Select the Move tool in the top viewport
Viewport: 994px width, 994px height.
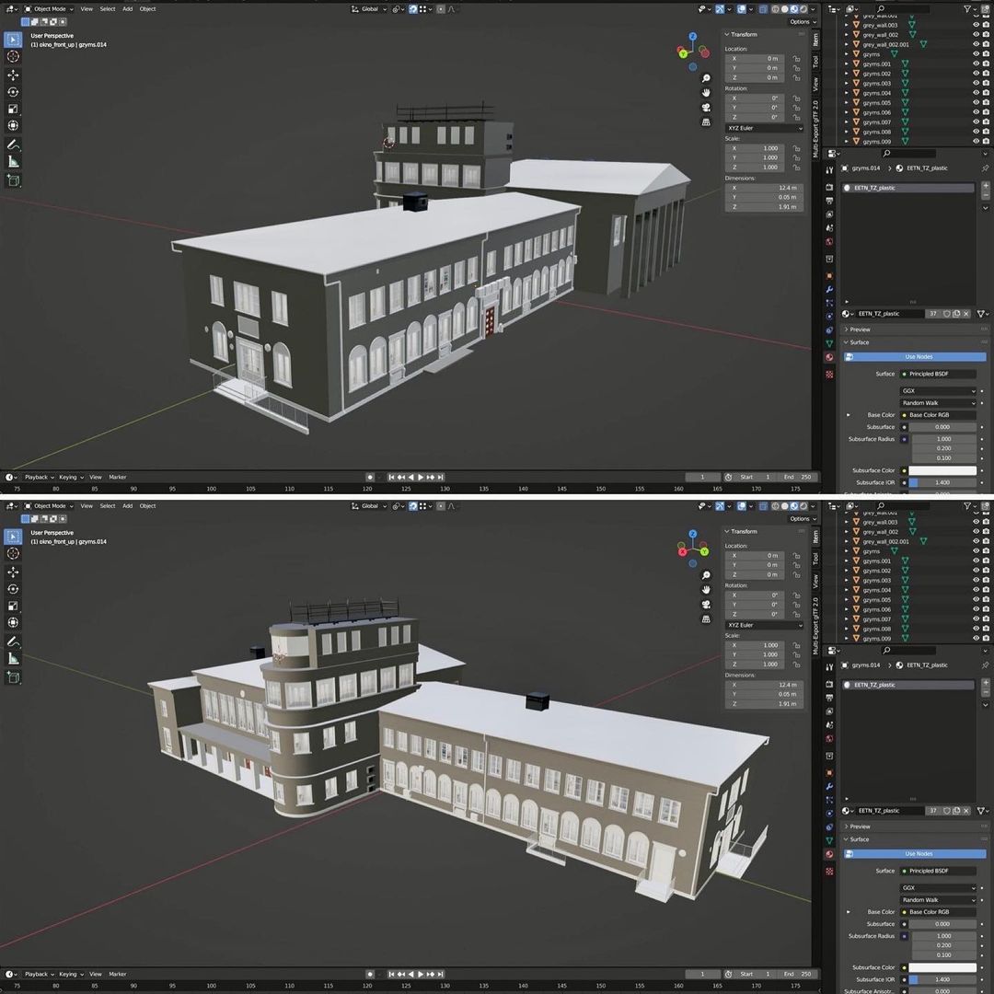pos(13,75)
